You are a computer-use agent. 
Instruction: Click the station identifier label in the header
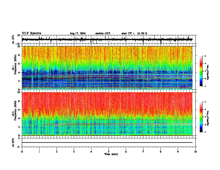(103, 33)
